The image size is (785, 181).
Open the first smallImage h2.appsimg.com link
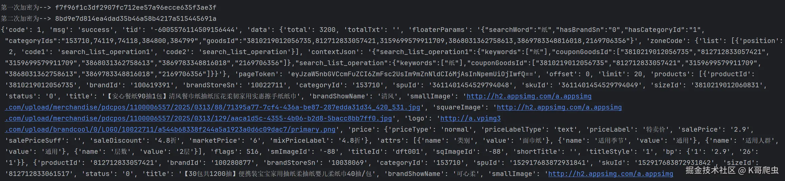coord(529,96)
